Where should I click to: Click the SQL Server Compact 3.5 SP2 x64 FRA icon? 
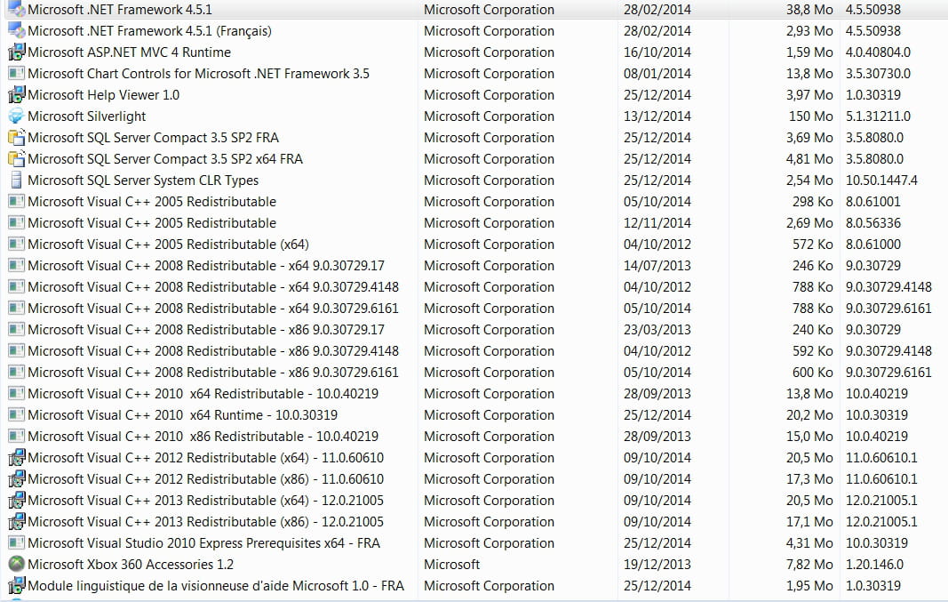pos(16,158)
